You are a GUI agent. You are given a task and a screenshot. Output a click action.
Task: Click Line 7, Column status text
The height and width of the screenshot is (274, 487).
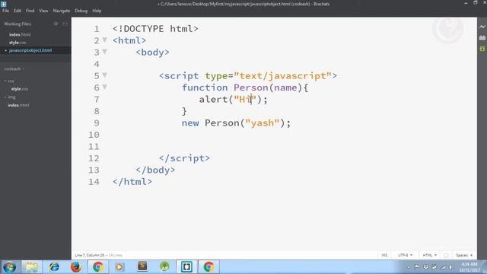coord(89,255)
